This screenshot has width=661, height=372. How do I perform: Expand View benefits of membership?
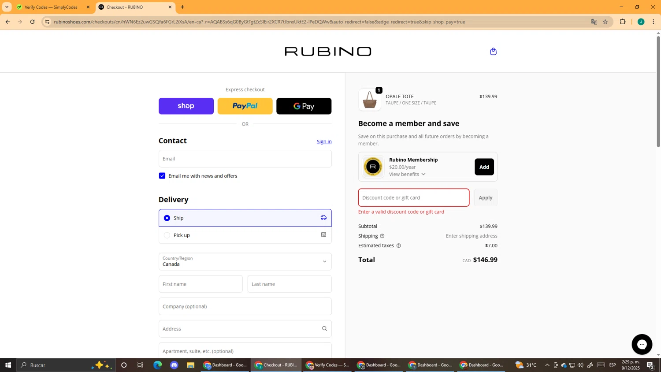pos(407,174)
